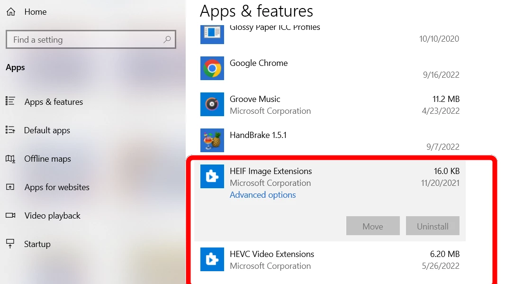Click the Apps sidebar heading
Viewport: 505px width, 284px height.
point(15,67)
